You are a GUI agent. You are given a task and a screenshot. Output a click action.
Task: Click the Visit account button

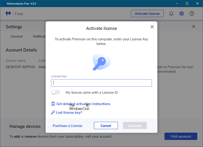(181, 136)
